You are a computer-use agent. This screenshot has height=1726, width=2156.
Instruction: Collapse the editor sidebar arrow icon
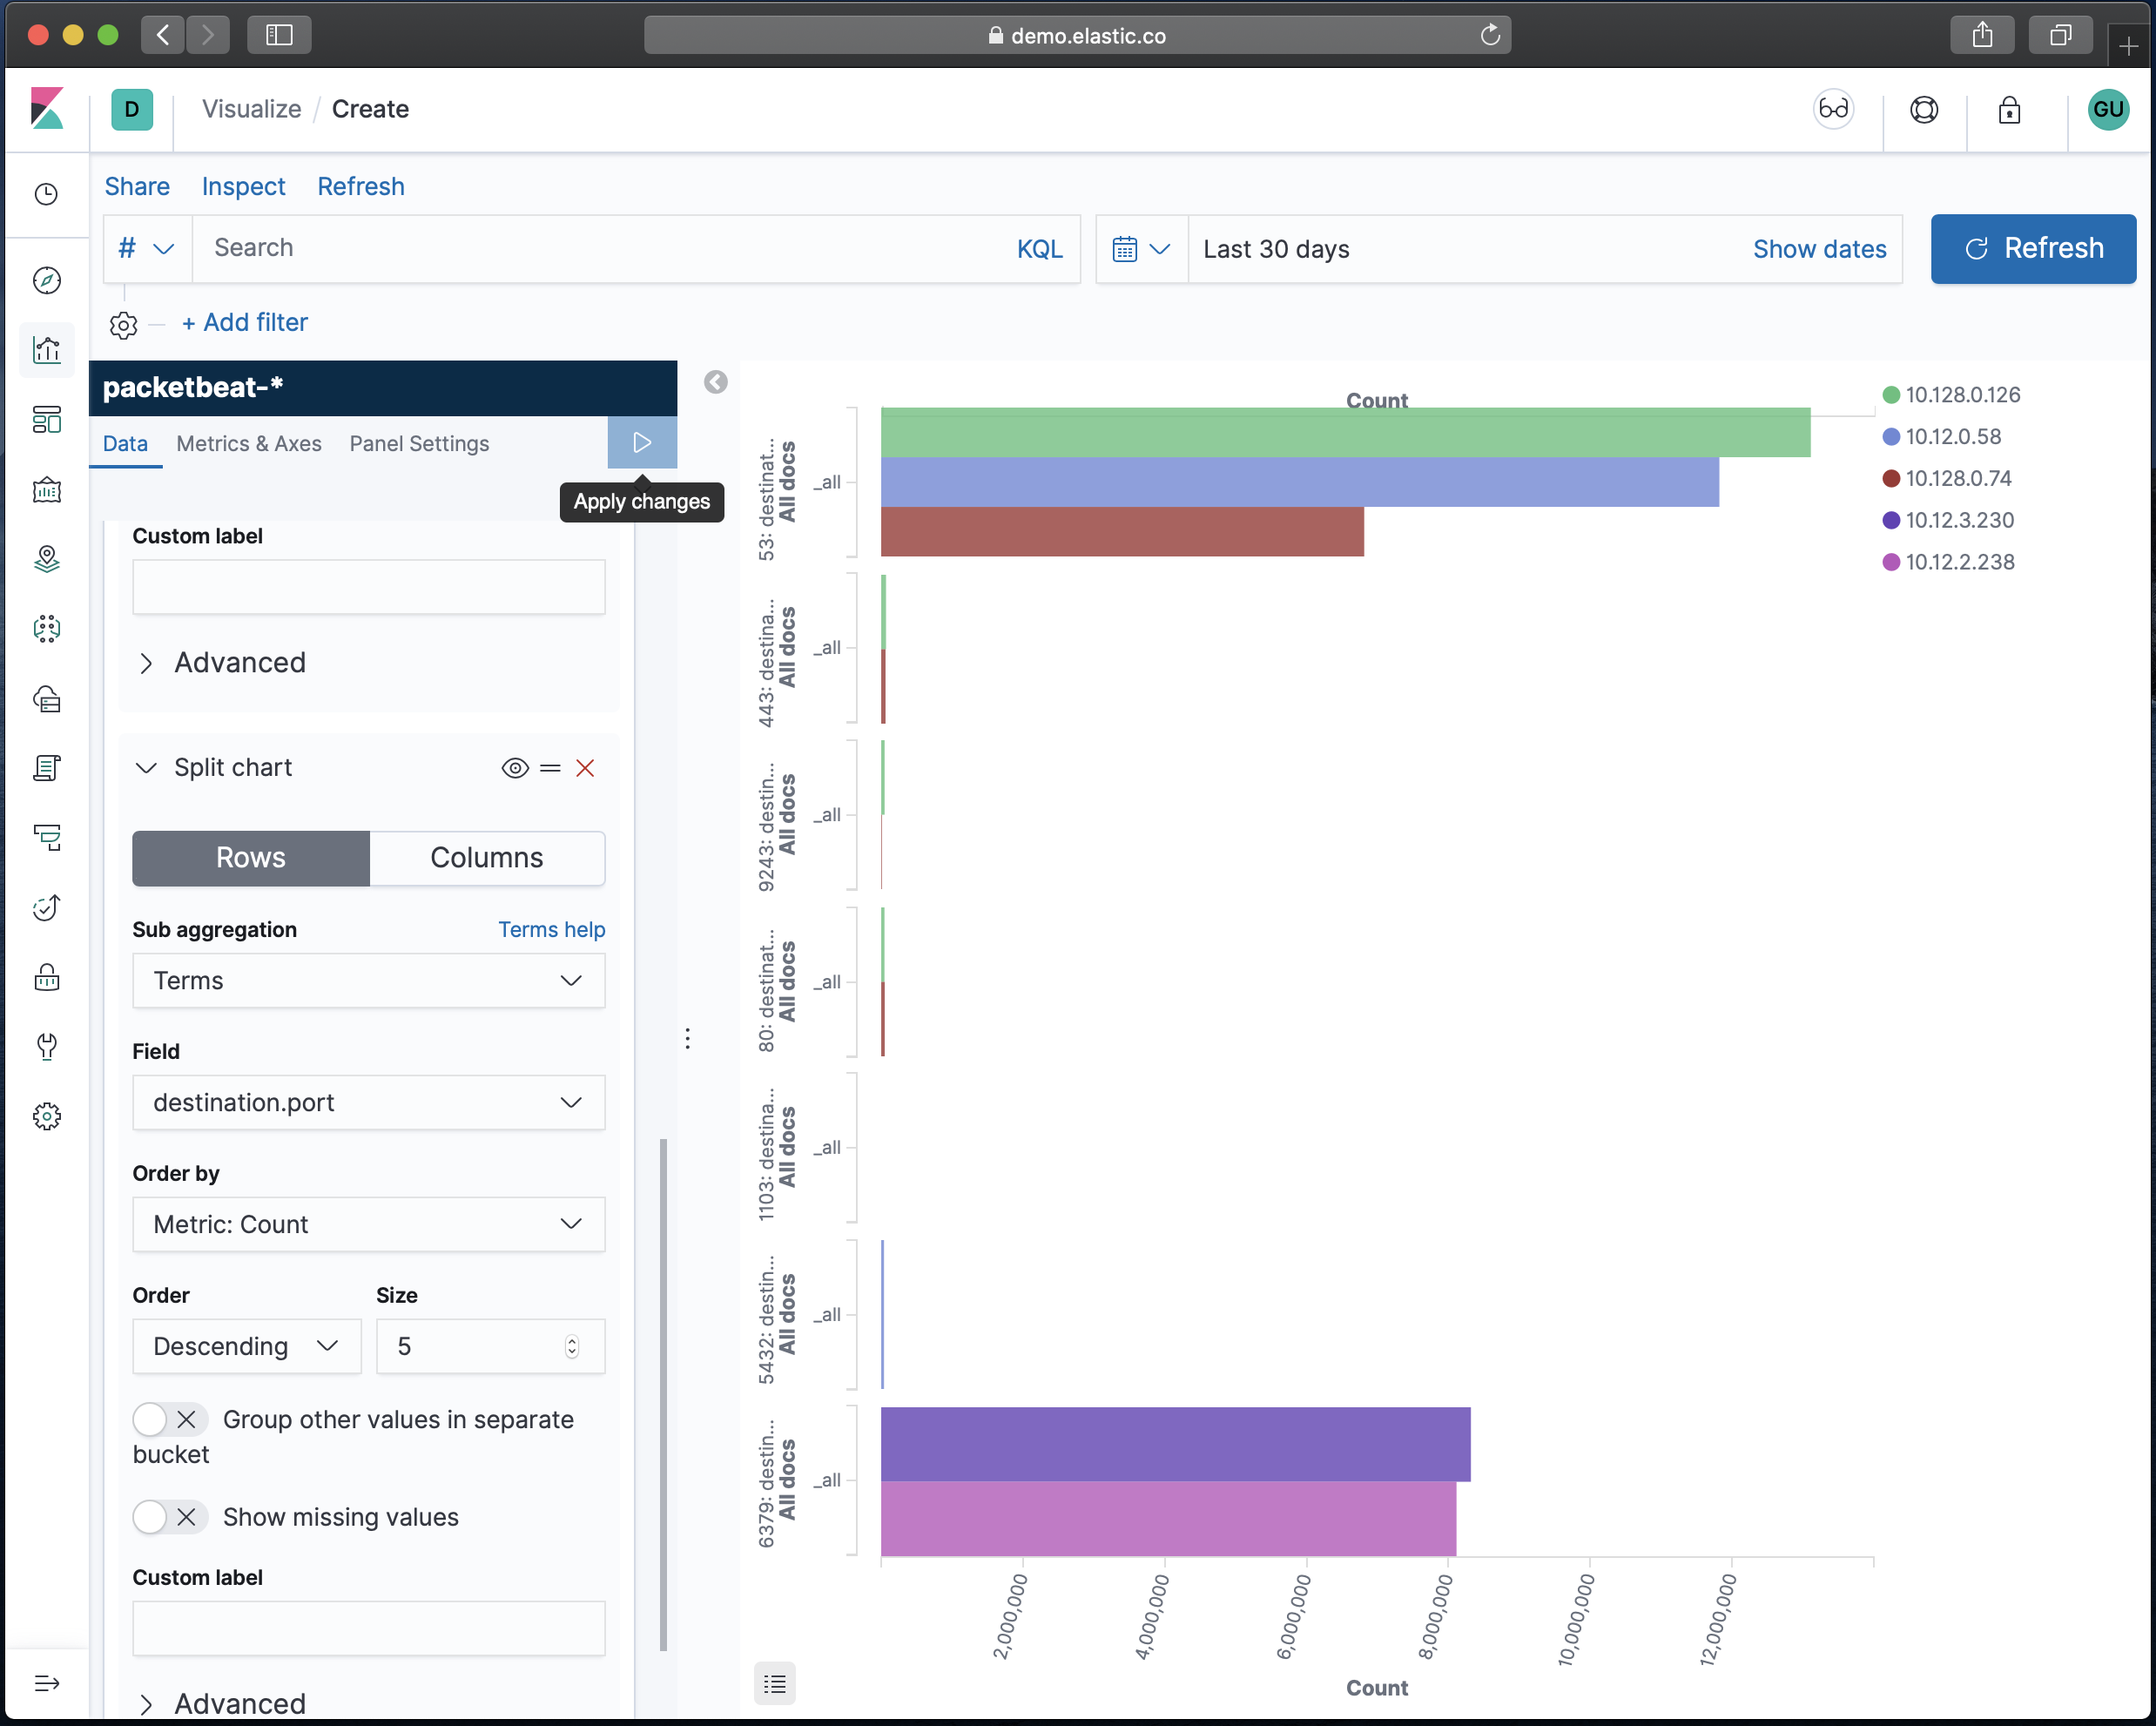715,382
